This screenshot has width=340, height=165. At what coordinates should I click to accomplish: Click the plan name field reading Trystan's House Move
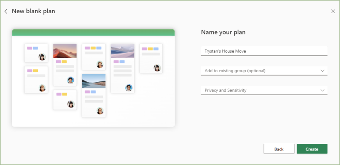[x=264, y=51]
